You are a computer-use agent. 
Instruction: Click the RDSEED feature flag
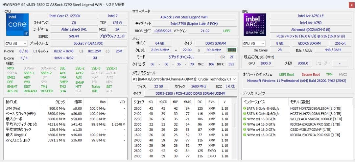(47, 91)
